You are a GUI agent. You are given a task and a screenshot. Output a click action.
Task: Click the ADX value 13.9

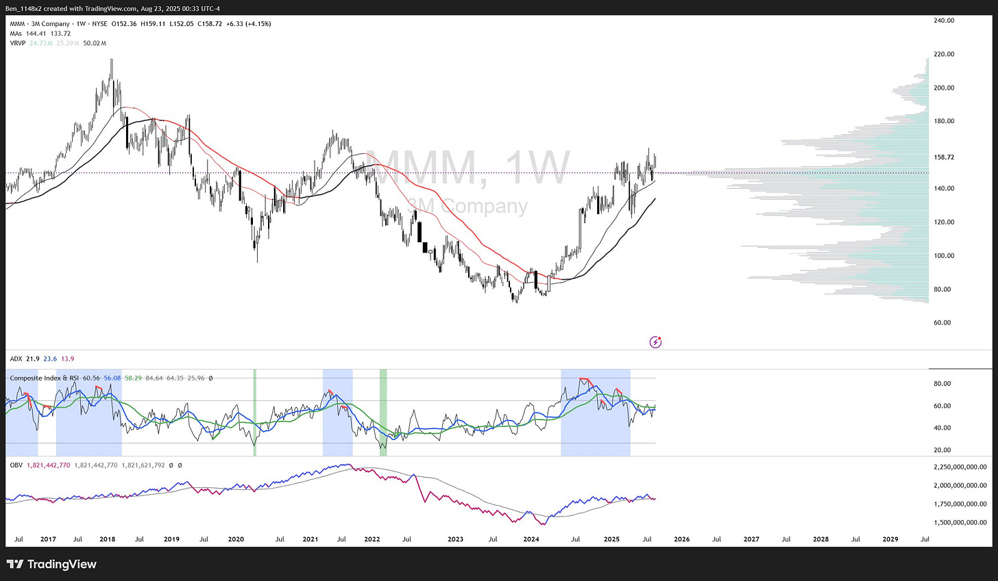(68, 359)
